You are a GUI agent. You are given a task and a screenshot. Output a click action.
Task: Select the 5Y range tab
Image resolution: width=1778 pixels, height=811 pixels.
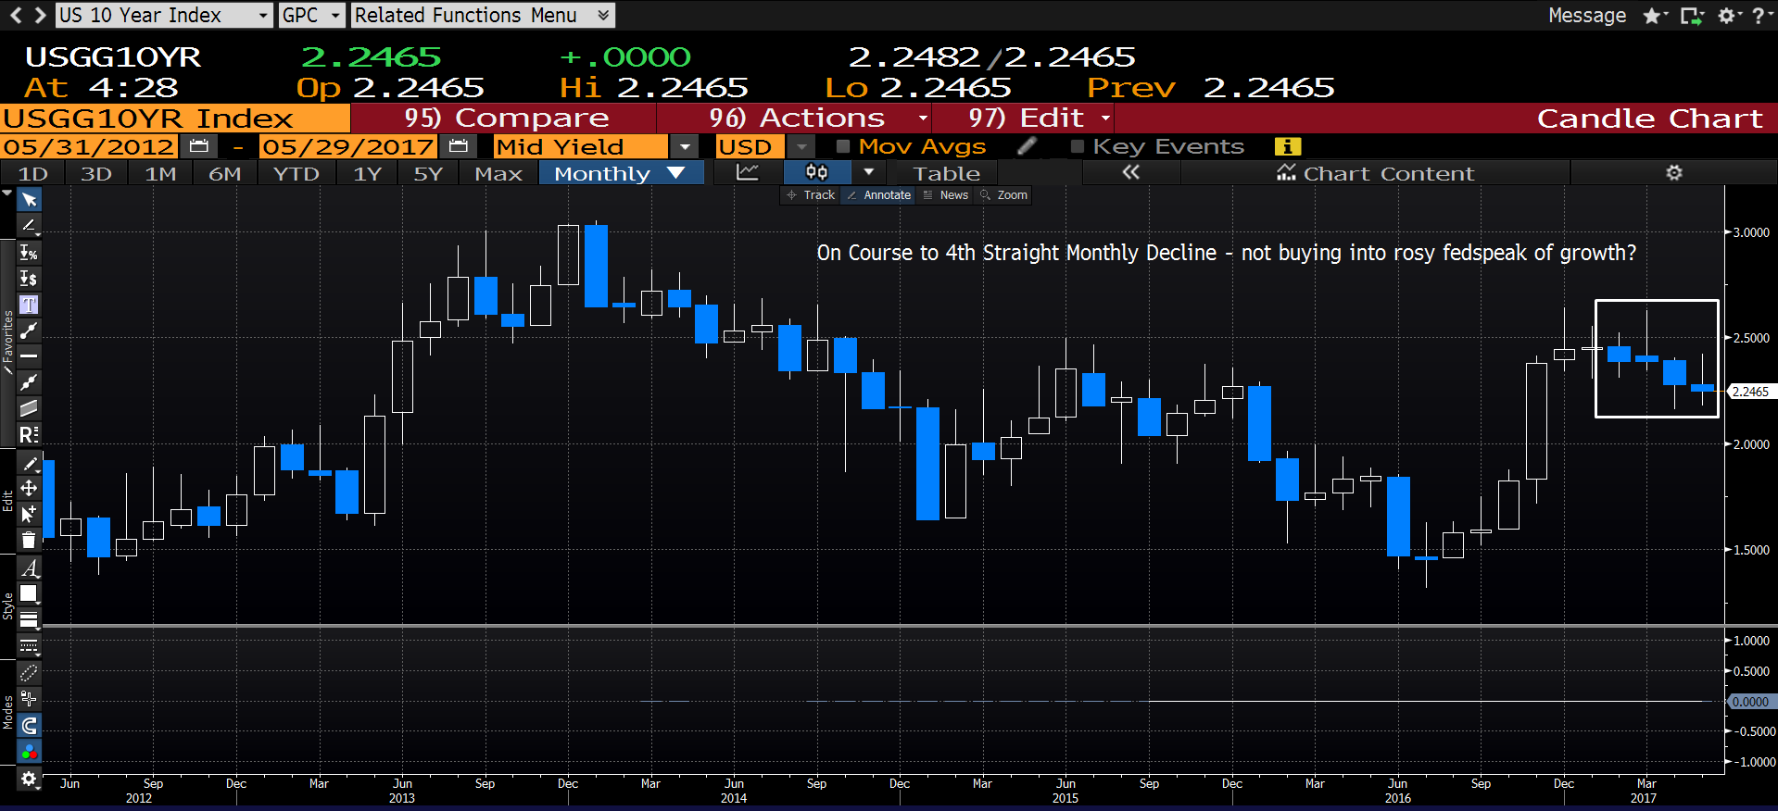click(x=428, y=173)
